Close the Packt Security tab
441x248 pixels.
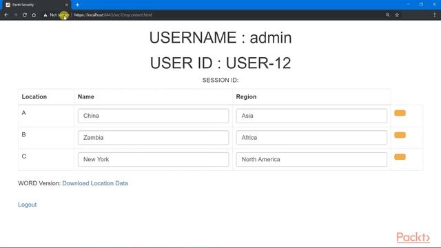(x=66, y=5)
